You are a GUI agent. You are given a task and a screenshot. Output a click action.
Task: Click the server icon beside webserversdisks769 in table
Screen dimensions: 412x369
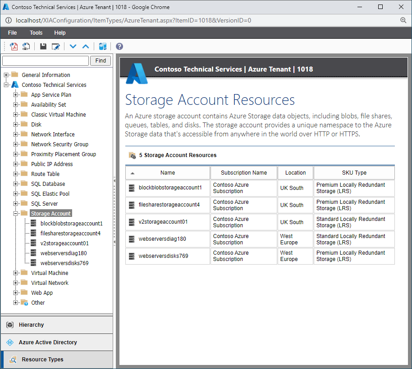pyautogui.click(x=132, y=256)
